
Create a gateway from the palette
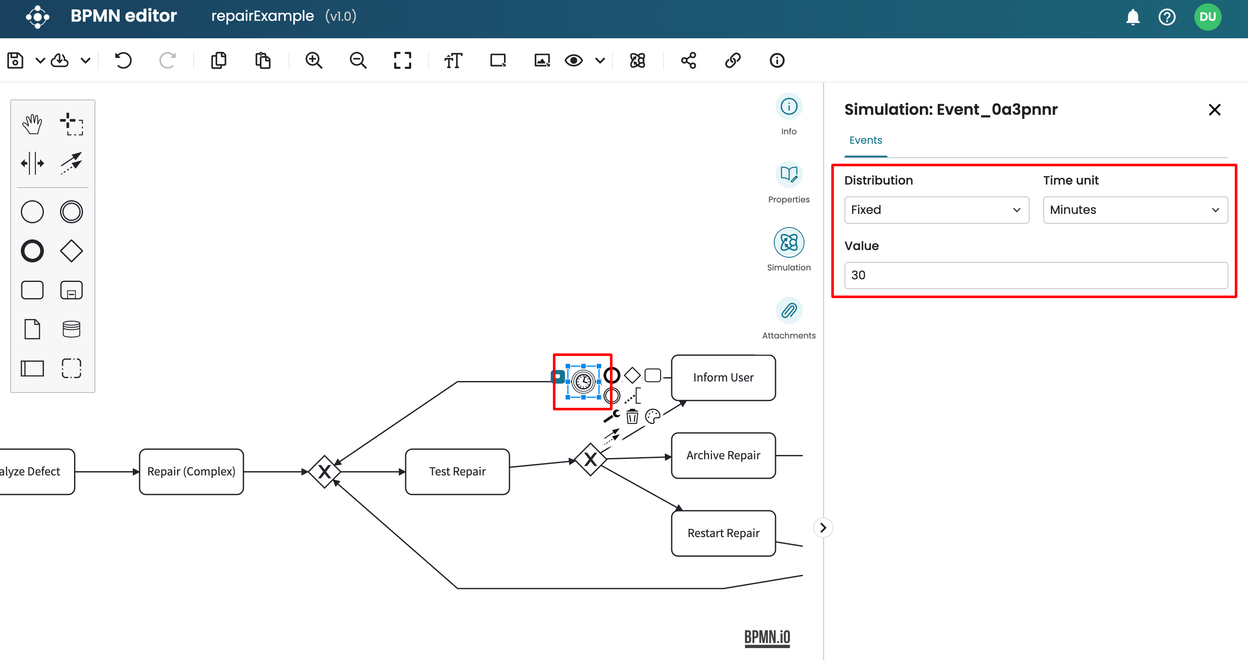tap(71, 250)
